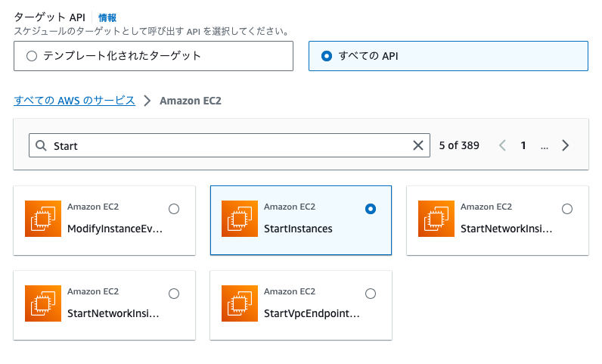Click the EC2 icon on ModifyInstanceEv… card

(43, 219)
